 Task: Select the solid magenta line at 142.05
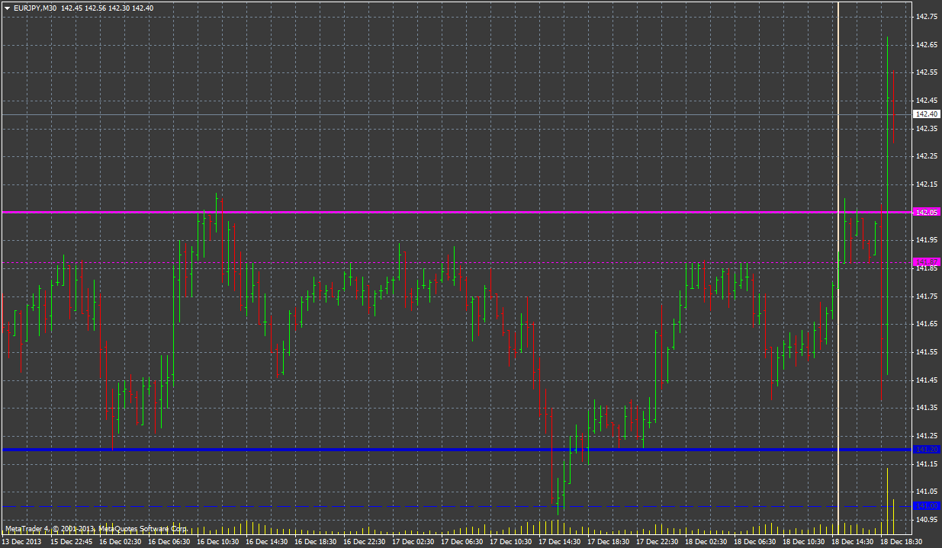(458, 212)
